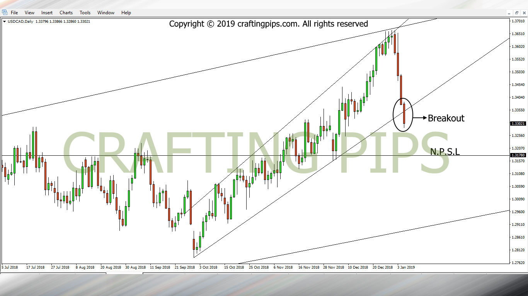The image size is (528, 296).
Task: Click the 1.35520 price scale label
Action: point(517,59)
